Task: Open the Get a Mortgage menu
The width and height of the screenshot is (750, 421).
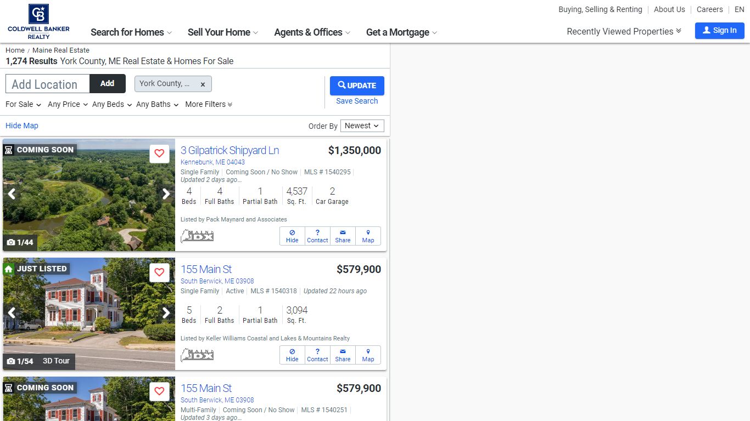Action: (x=401, y=32)
